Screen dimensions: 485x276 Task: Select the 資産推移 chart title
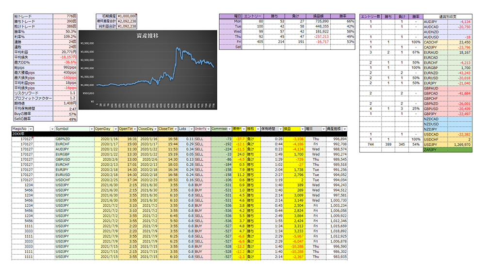pos(146,36)
